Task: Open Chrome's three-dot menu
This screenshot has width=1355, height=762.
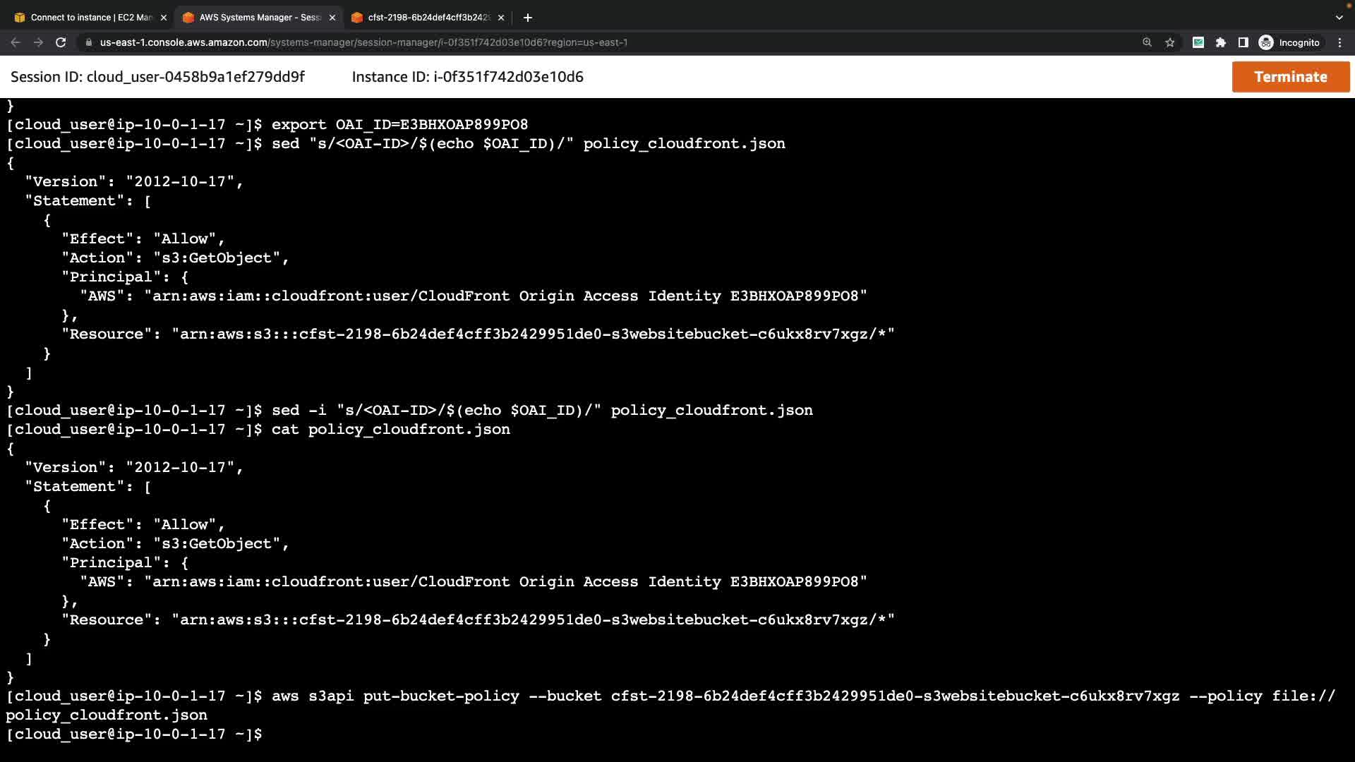Action: click(x=1339, y=42)
